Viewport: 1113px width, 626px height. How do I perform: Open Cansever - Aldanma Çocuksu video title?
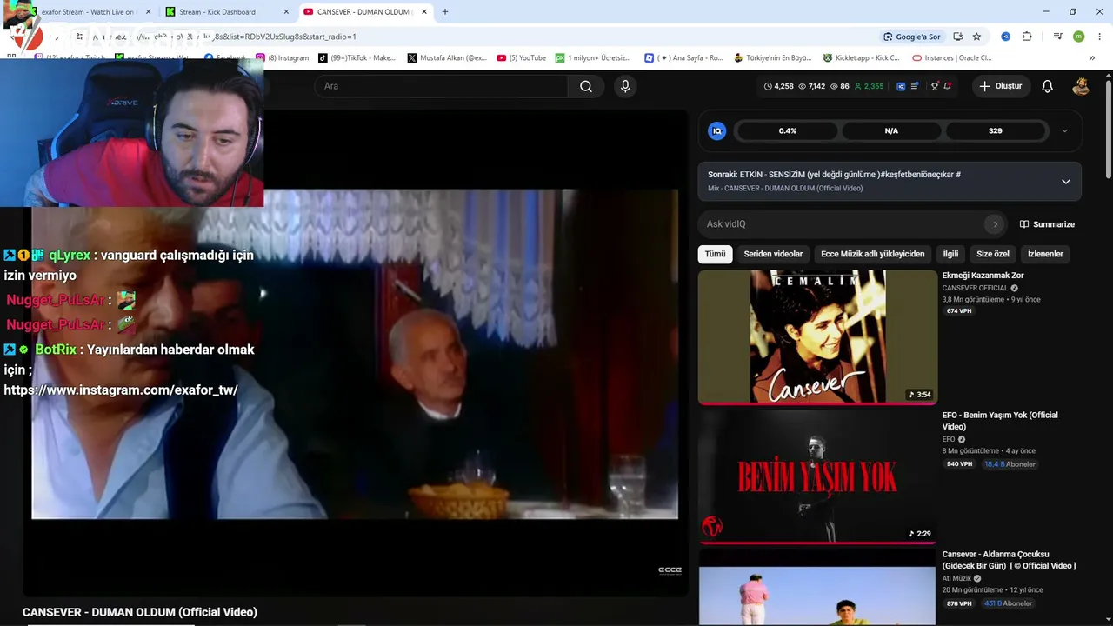point(1009,560)
